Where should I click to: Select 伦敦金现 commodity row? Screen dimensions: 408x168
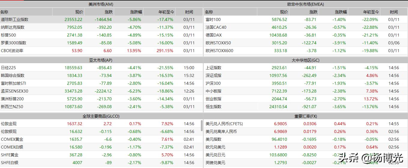pyautogui.click(x=9, y=124)
